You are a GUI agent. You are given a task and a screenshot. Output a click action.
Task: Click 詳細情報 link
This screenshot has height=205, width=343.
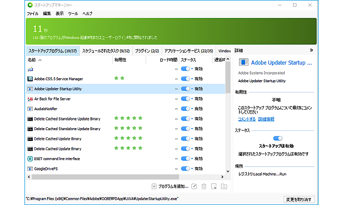266,119
